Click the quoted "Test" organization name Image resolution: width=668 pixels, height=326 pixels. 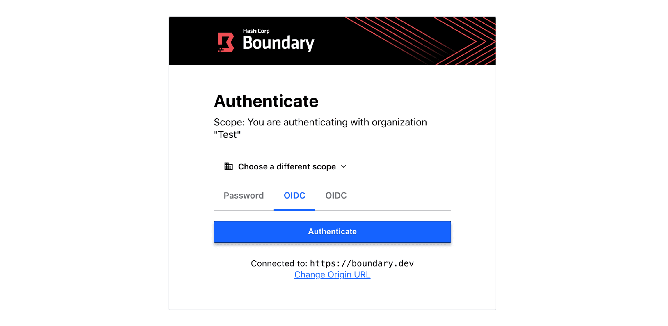click(227, 135)
